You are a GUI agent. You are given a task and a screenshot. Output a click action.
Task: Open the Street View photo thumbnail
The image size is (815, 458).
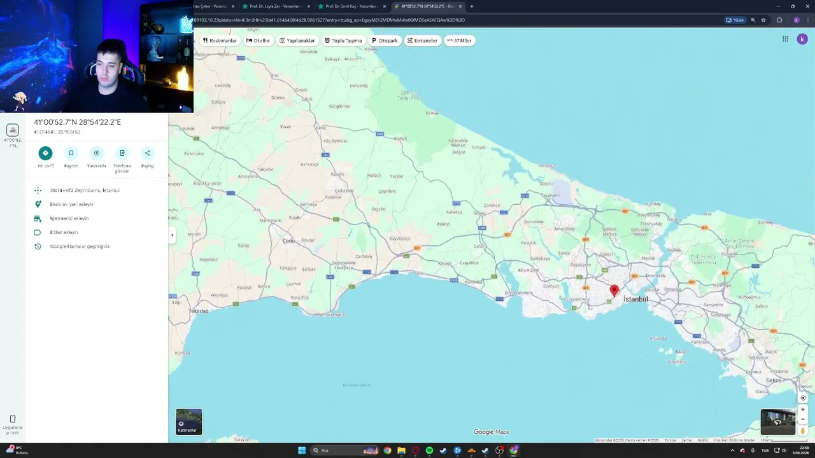coord(777,422)
